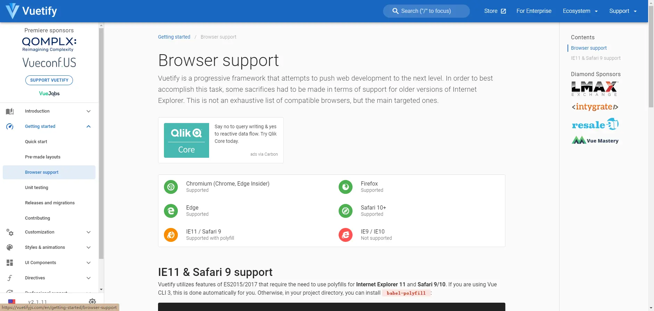654x311 pixels.
Task: Jump to Browser support in Contents
Action: (589, 48)
